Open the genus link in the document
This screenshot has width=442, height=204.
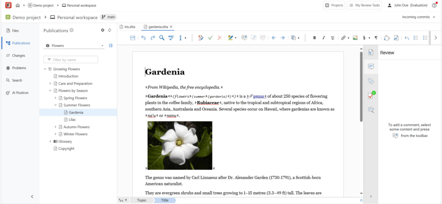[x=259, y=96]
